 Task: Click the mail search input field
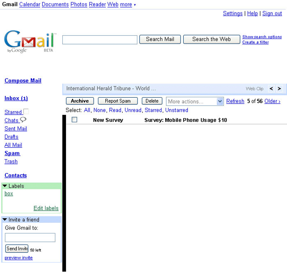point(100,40)
